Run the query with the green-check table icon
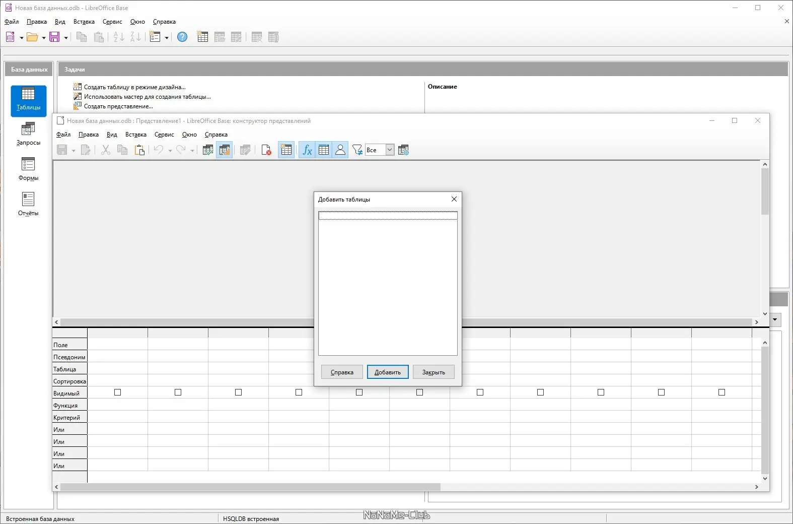 point(207,150)
